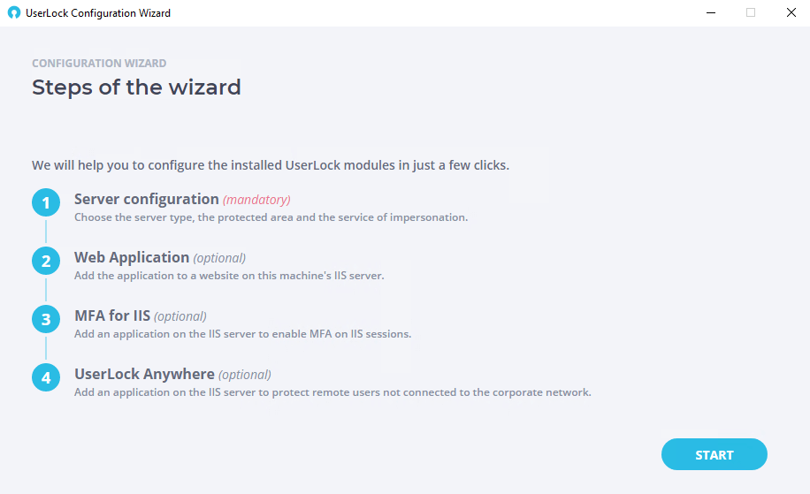Click the Server configuration description text
Image resolution: width=810 pixels, height=494 pixels.
coord(271,217)
